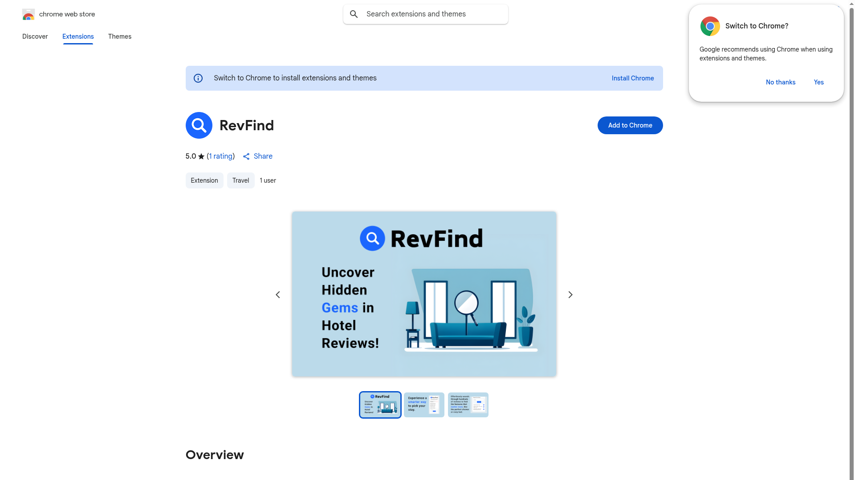The height and width of the screenshot is (480, 855).
Task: Open the 1 rating link
Action: pos(221,156)
